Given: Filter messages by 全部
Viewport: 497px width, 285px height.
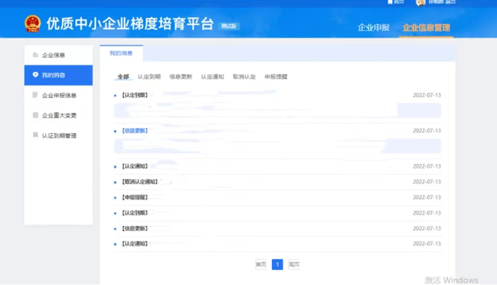Looking at the screenshot, I should [123, 77].
